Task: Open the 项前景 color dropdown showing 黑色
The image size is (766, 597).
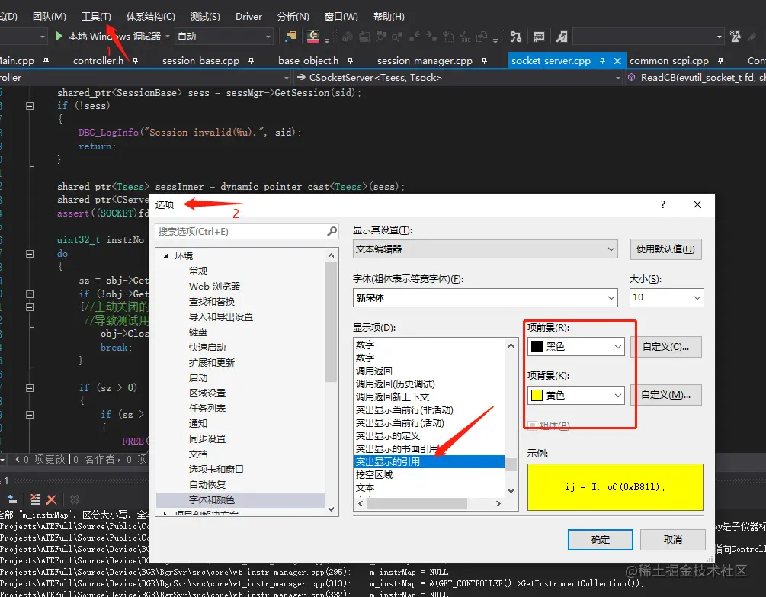Action: [x=575, y=346]
